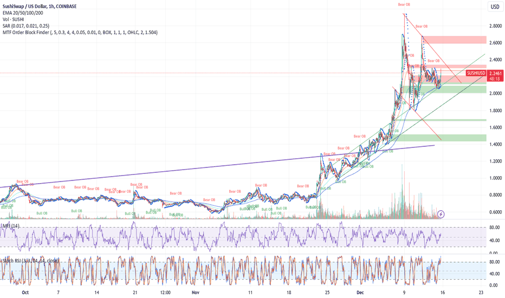Select the purple trendline

(x=217, y=166)
